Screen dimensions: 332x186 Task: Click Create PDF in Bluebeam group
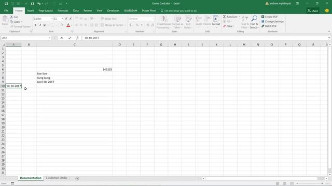click(x=269, y=17)
